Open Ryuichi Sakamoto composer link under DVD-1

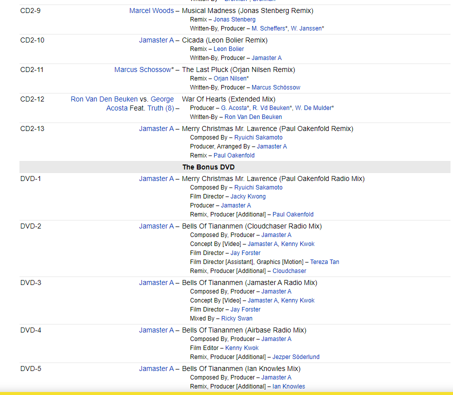258,187
